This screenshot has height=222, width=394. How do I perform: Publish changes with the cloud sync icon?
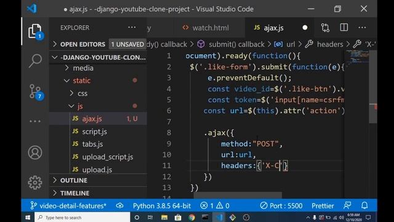[119, 205]
